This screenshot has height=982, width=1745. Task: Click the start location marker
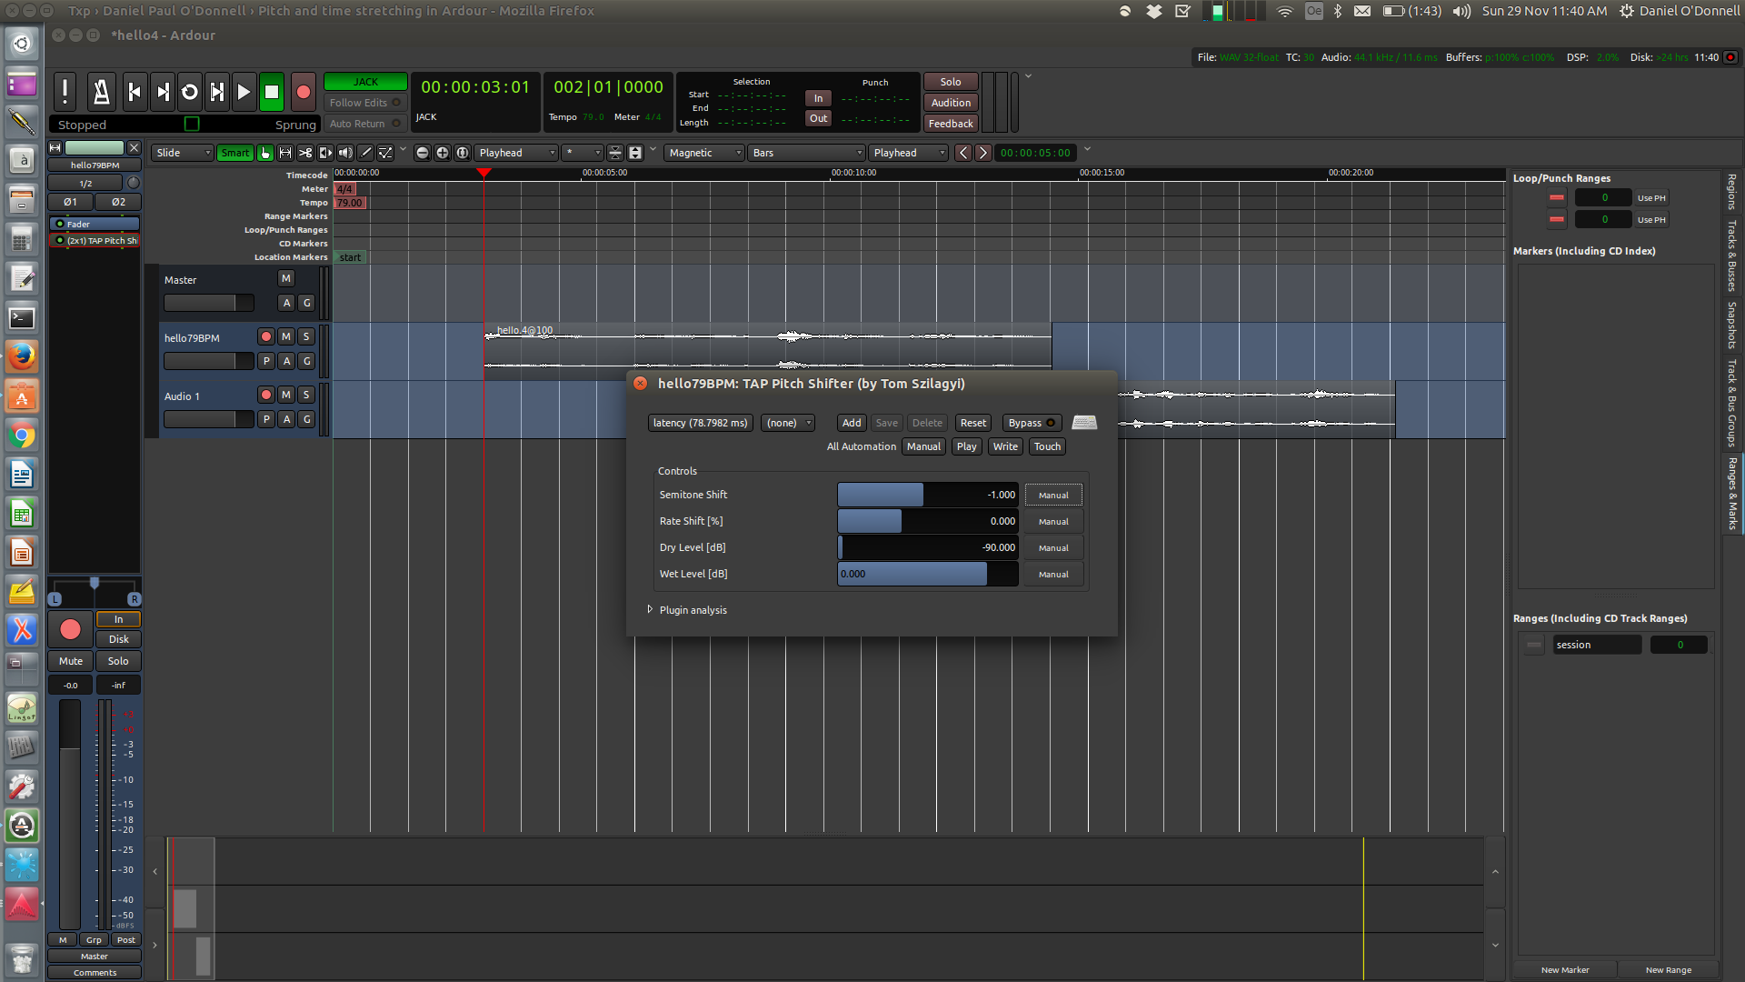click(350, 257)
